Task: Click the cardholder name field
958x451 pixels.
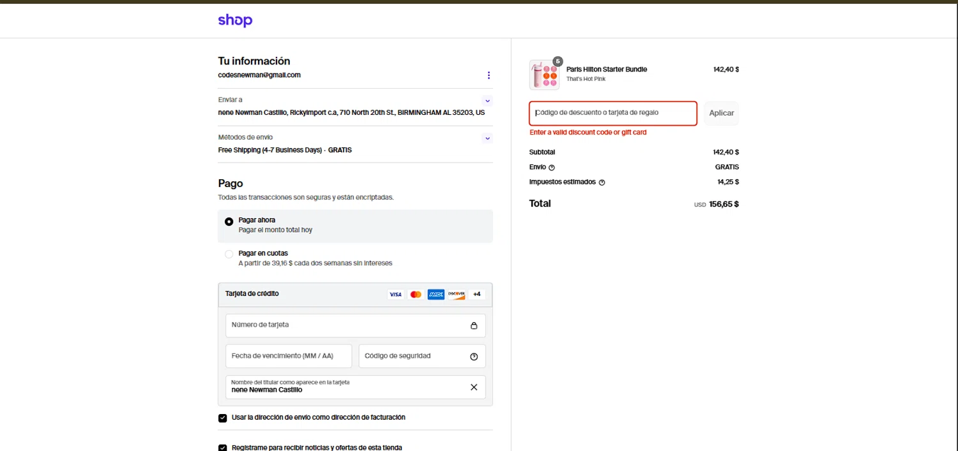Action: [355, 387]
